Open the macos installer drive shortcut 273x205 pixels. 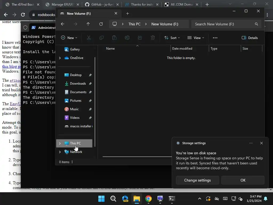click(79, 126)
